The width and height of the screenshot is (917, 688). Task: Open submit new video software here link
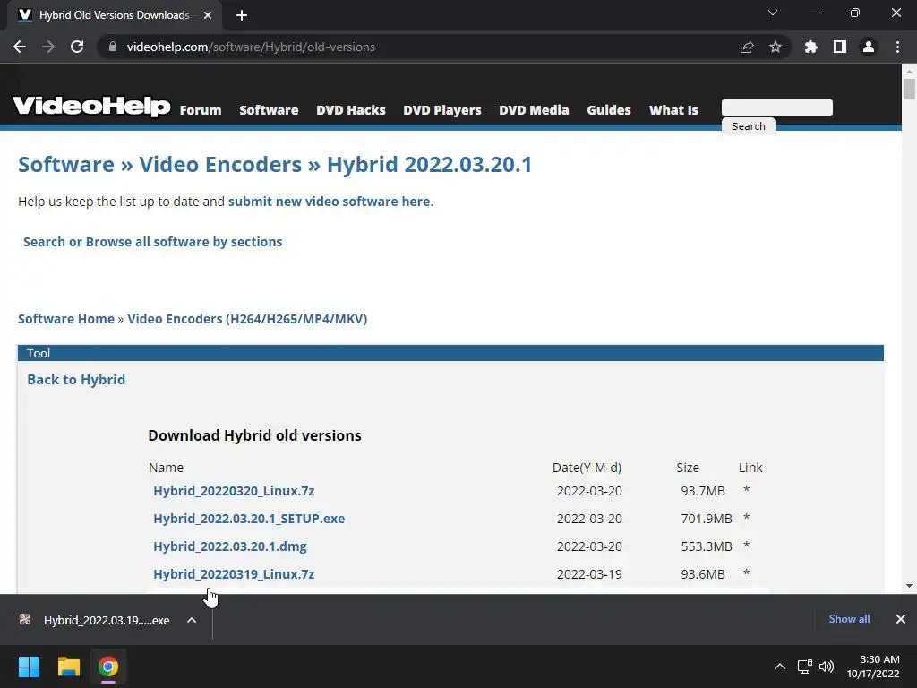click(330, 202)
